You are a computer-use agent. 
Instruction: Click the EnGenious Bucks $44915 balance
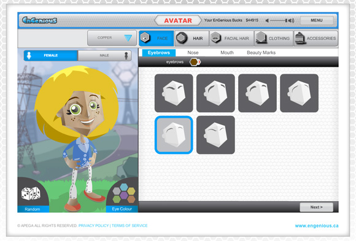[x=231, y=20]
